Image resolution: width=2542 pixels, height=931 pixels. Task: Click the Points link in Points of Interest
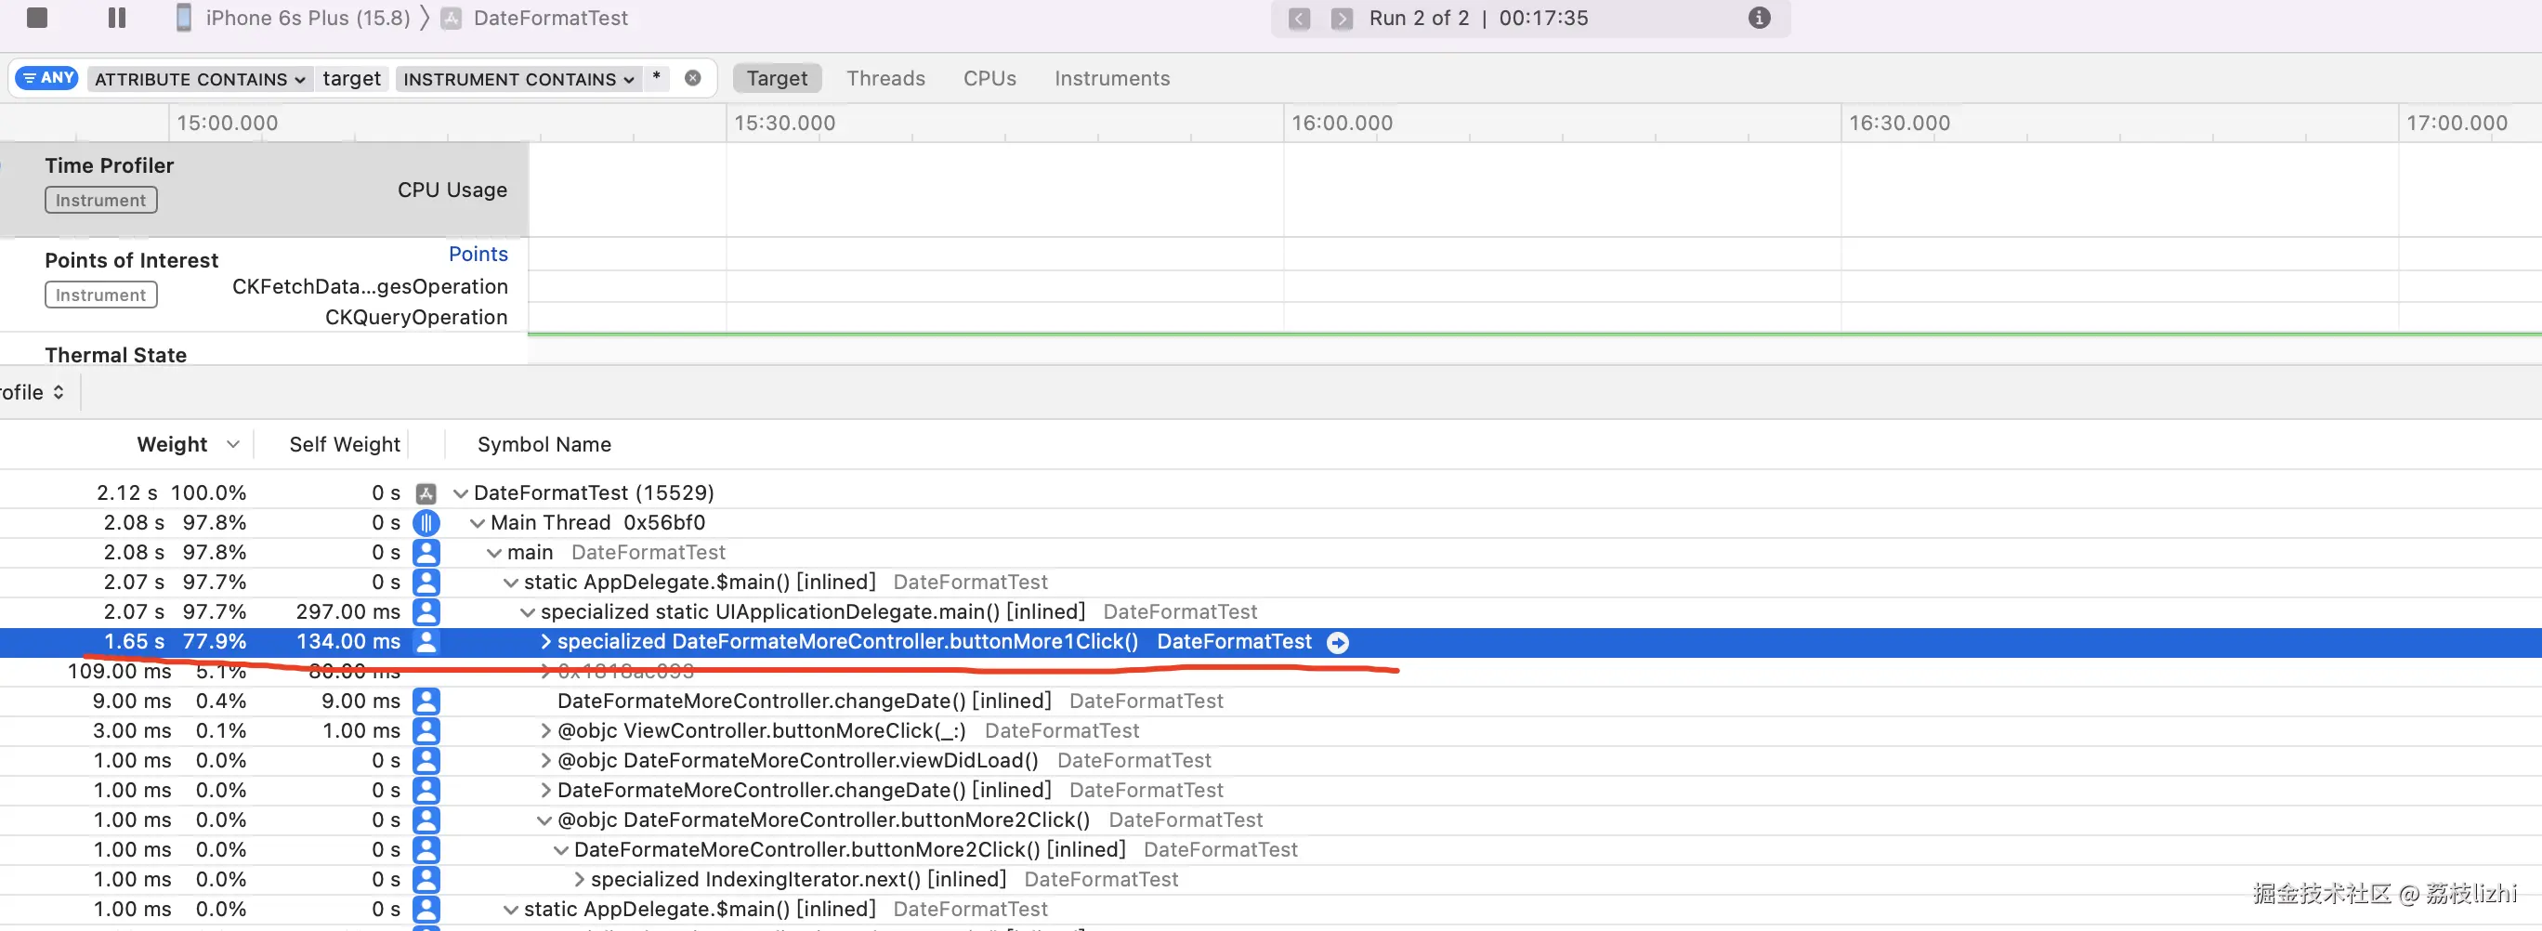[478, 254]
